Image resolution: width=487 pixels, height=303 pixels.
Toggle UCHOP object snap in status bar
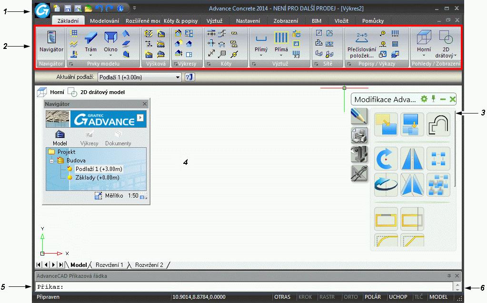click(x=398, y=297)
